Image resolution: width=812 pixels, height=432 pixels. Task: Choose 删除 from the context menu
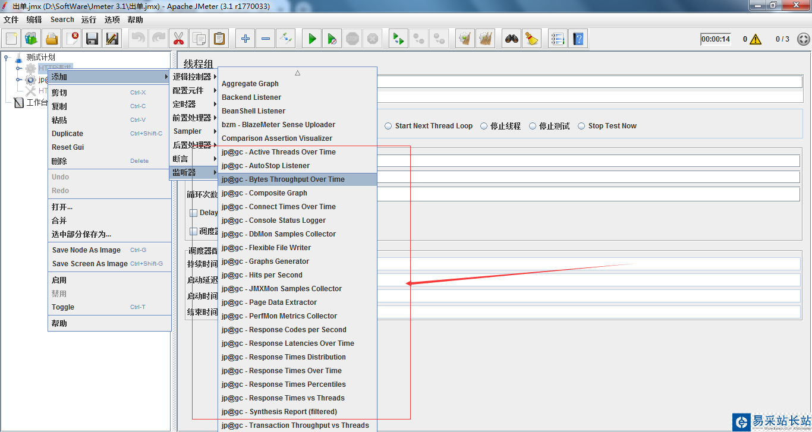(109, 161)
